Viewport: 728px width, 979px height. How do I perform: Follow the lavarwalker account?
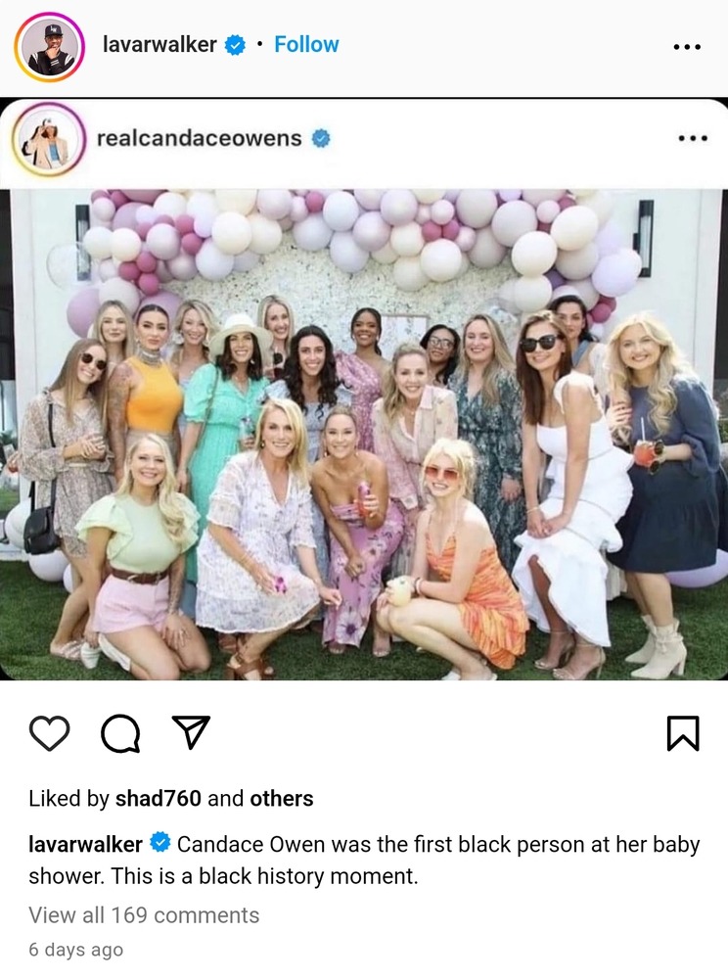pyautogui.click(x=306, y=44)
